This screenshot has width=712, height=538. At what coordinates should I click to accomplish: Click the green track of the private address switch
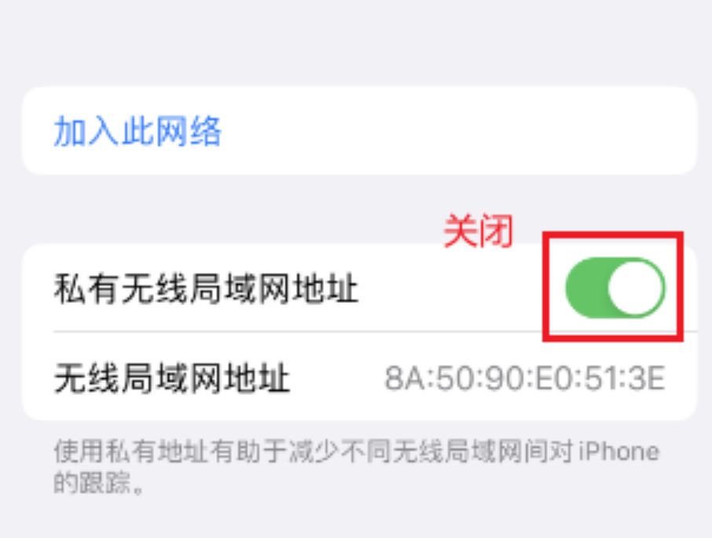point(587,288)
